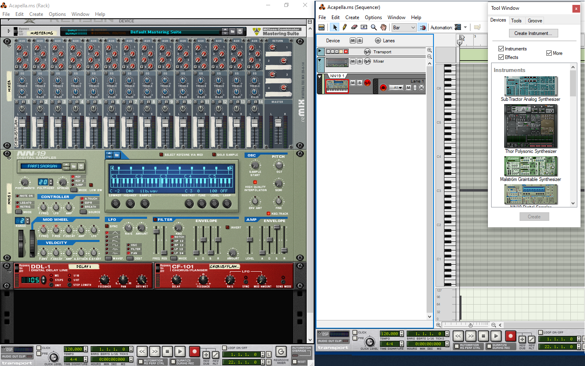
Task: Collapse the NN-19 Digital Sampler device
Action: 9,159
